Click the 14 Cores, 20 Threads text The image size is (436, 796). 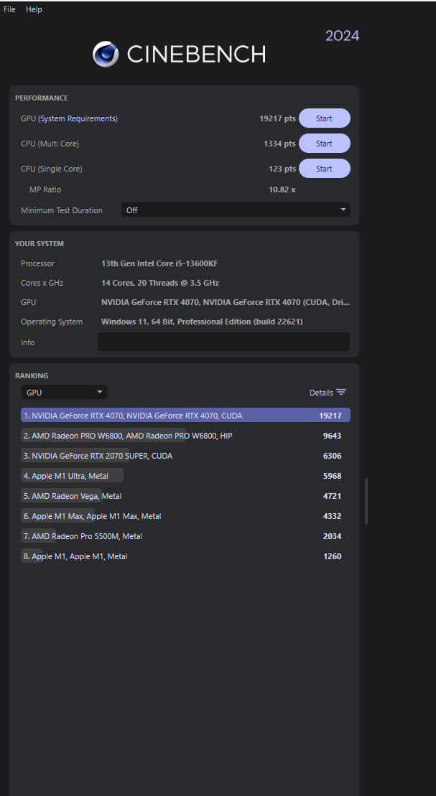point(160,283)
